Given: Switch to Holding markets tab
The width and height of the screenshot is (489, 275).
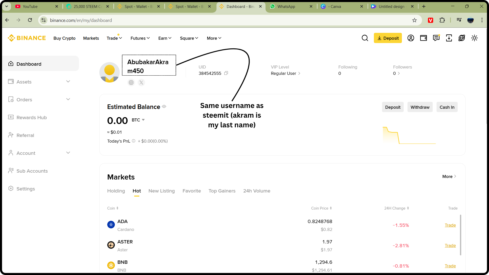Looking at the screenshot, I should tap(116, 191).
